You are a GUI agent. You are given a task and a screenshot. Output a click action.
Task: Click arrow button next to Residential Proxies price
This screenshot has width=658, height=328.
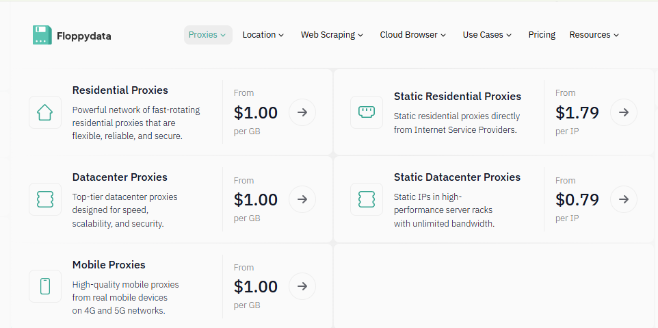[x=302, y=112]
